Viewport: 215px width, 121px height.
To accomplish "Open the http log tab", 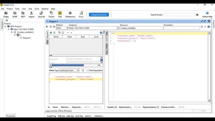I will (x=61, y=116).
